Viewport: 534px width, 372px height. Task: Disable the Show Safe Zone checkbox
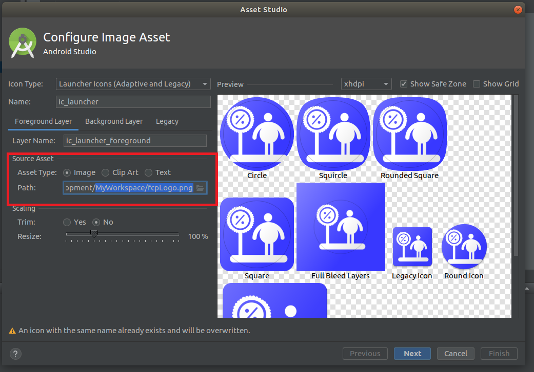pyautogui.click(x=404, y=84)
